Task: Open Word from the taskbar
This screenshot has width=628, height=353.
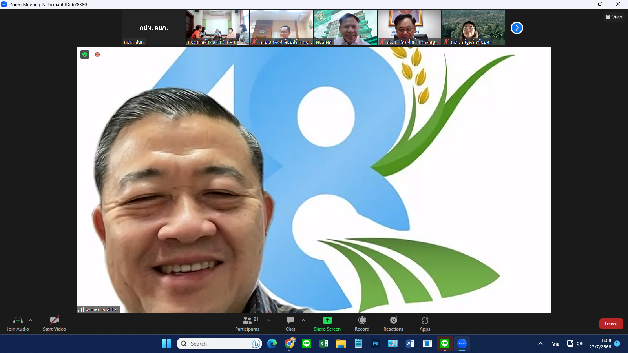Action: click(x=410, y=344)
